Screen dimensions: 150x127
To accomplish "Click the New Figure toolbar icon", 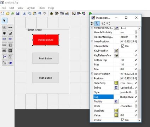I will [x=2, y=13].
